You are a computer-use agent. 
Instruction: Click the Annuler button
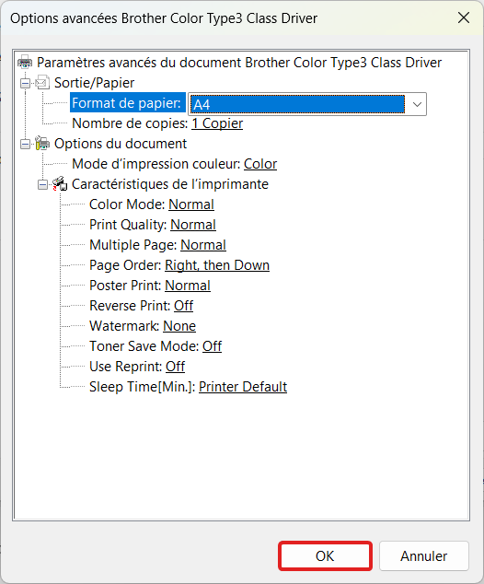point(424,555)
